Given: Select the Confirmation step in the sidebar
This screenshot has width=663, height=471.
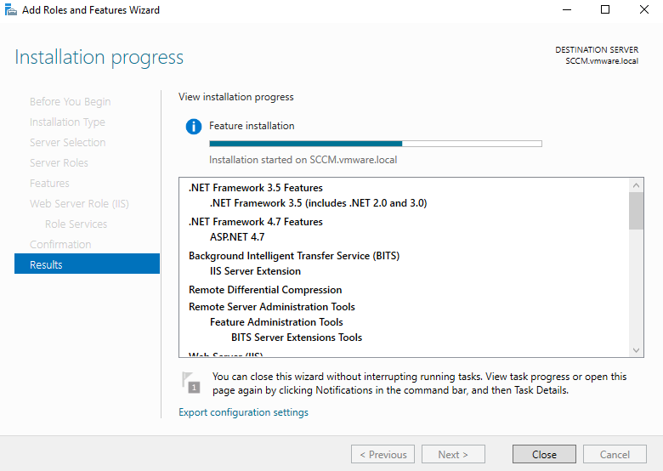Looking at the screenshot, I should [60, 244].
